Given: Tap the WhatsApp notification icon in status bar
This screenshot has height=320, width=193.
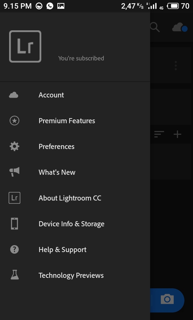Looking at the screenshot, I should [50, 6].
